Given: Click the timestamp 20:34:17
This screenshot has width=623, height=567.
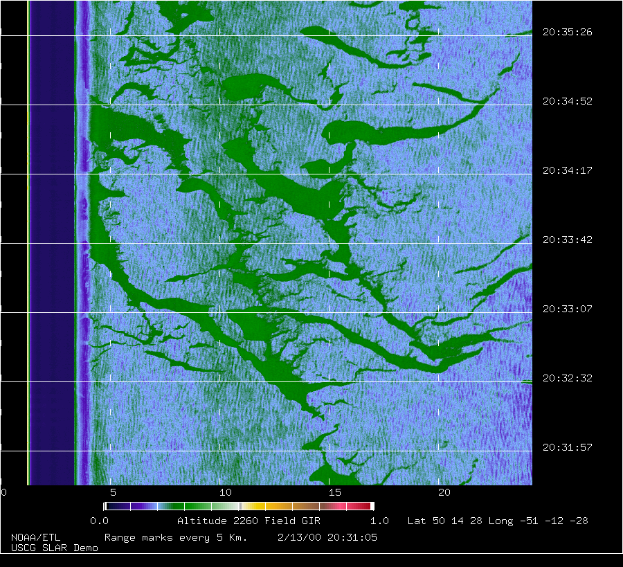Looking at the screenshot, I should coord(567,170).
